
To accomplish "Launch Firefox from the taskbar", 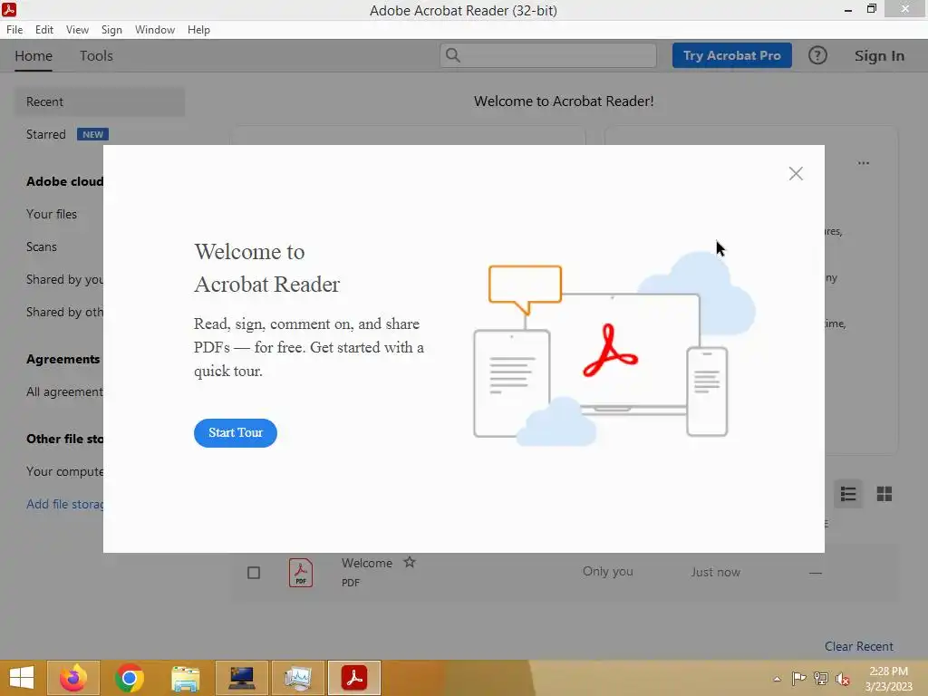I will [x=73, y=678].
